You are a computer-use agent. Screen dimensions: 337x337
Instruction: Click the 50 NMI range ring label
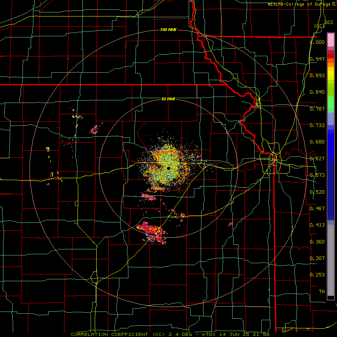point(168,99)
